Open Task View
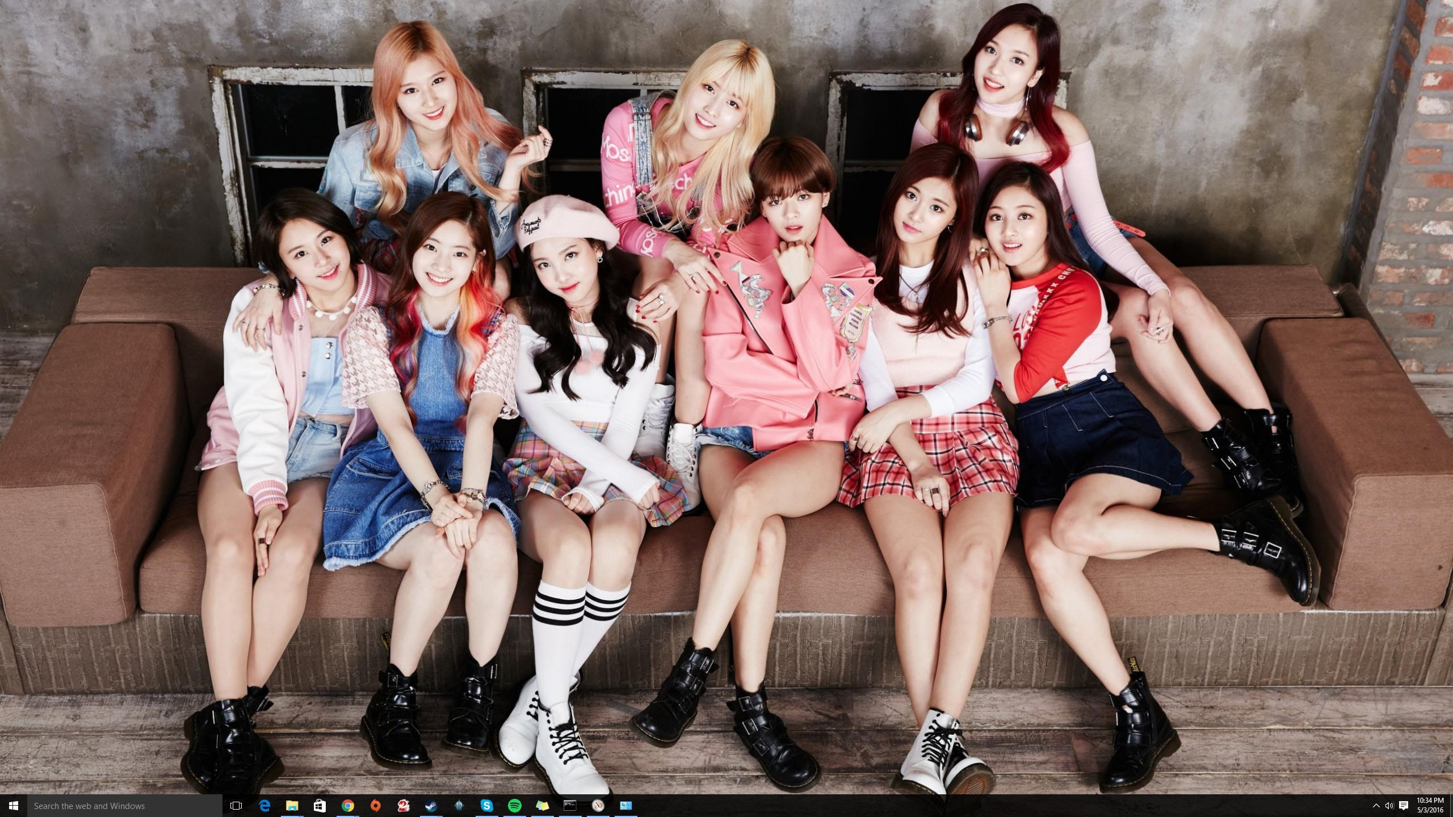This screenshot has height=817, width=1453. (235, 806)
